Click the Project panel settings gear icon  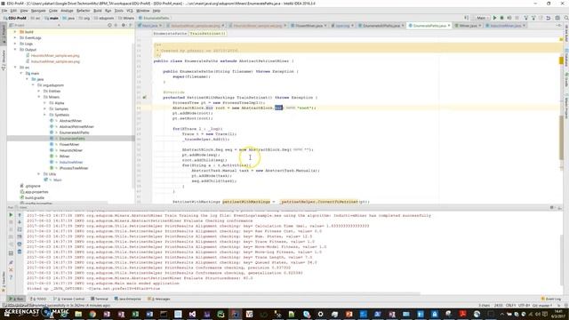coord(124,26)
